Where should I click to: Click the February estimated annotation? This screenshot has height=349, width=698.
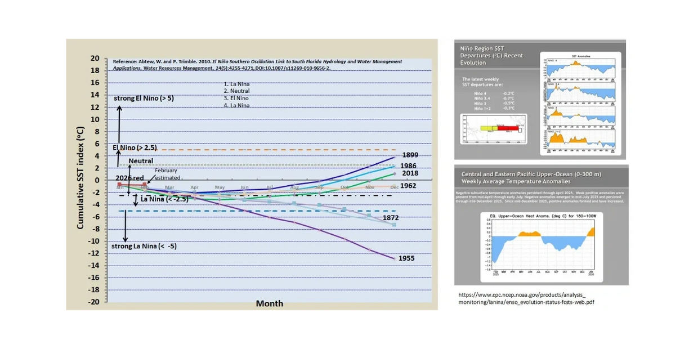pyautogui.click(x=167, y=174)
